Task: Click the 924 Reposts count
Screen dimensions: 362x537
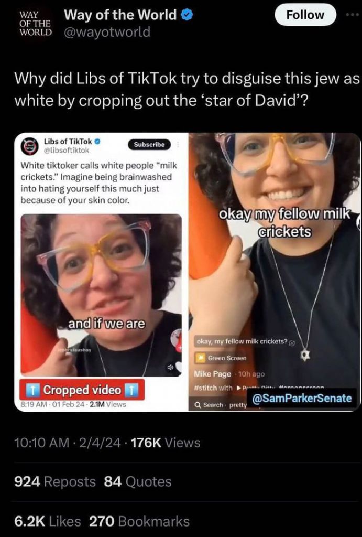Action: pyautogui.click(x=55, y=482)
